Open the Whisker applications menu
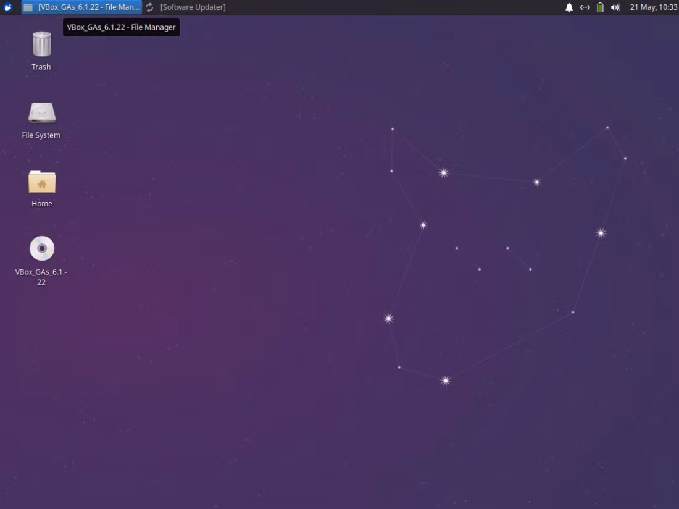The height and width of the screenshot is (509, 679). tap(8, 7)
